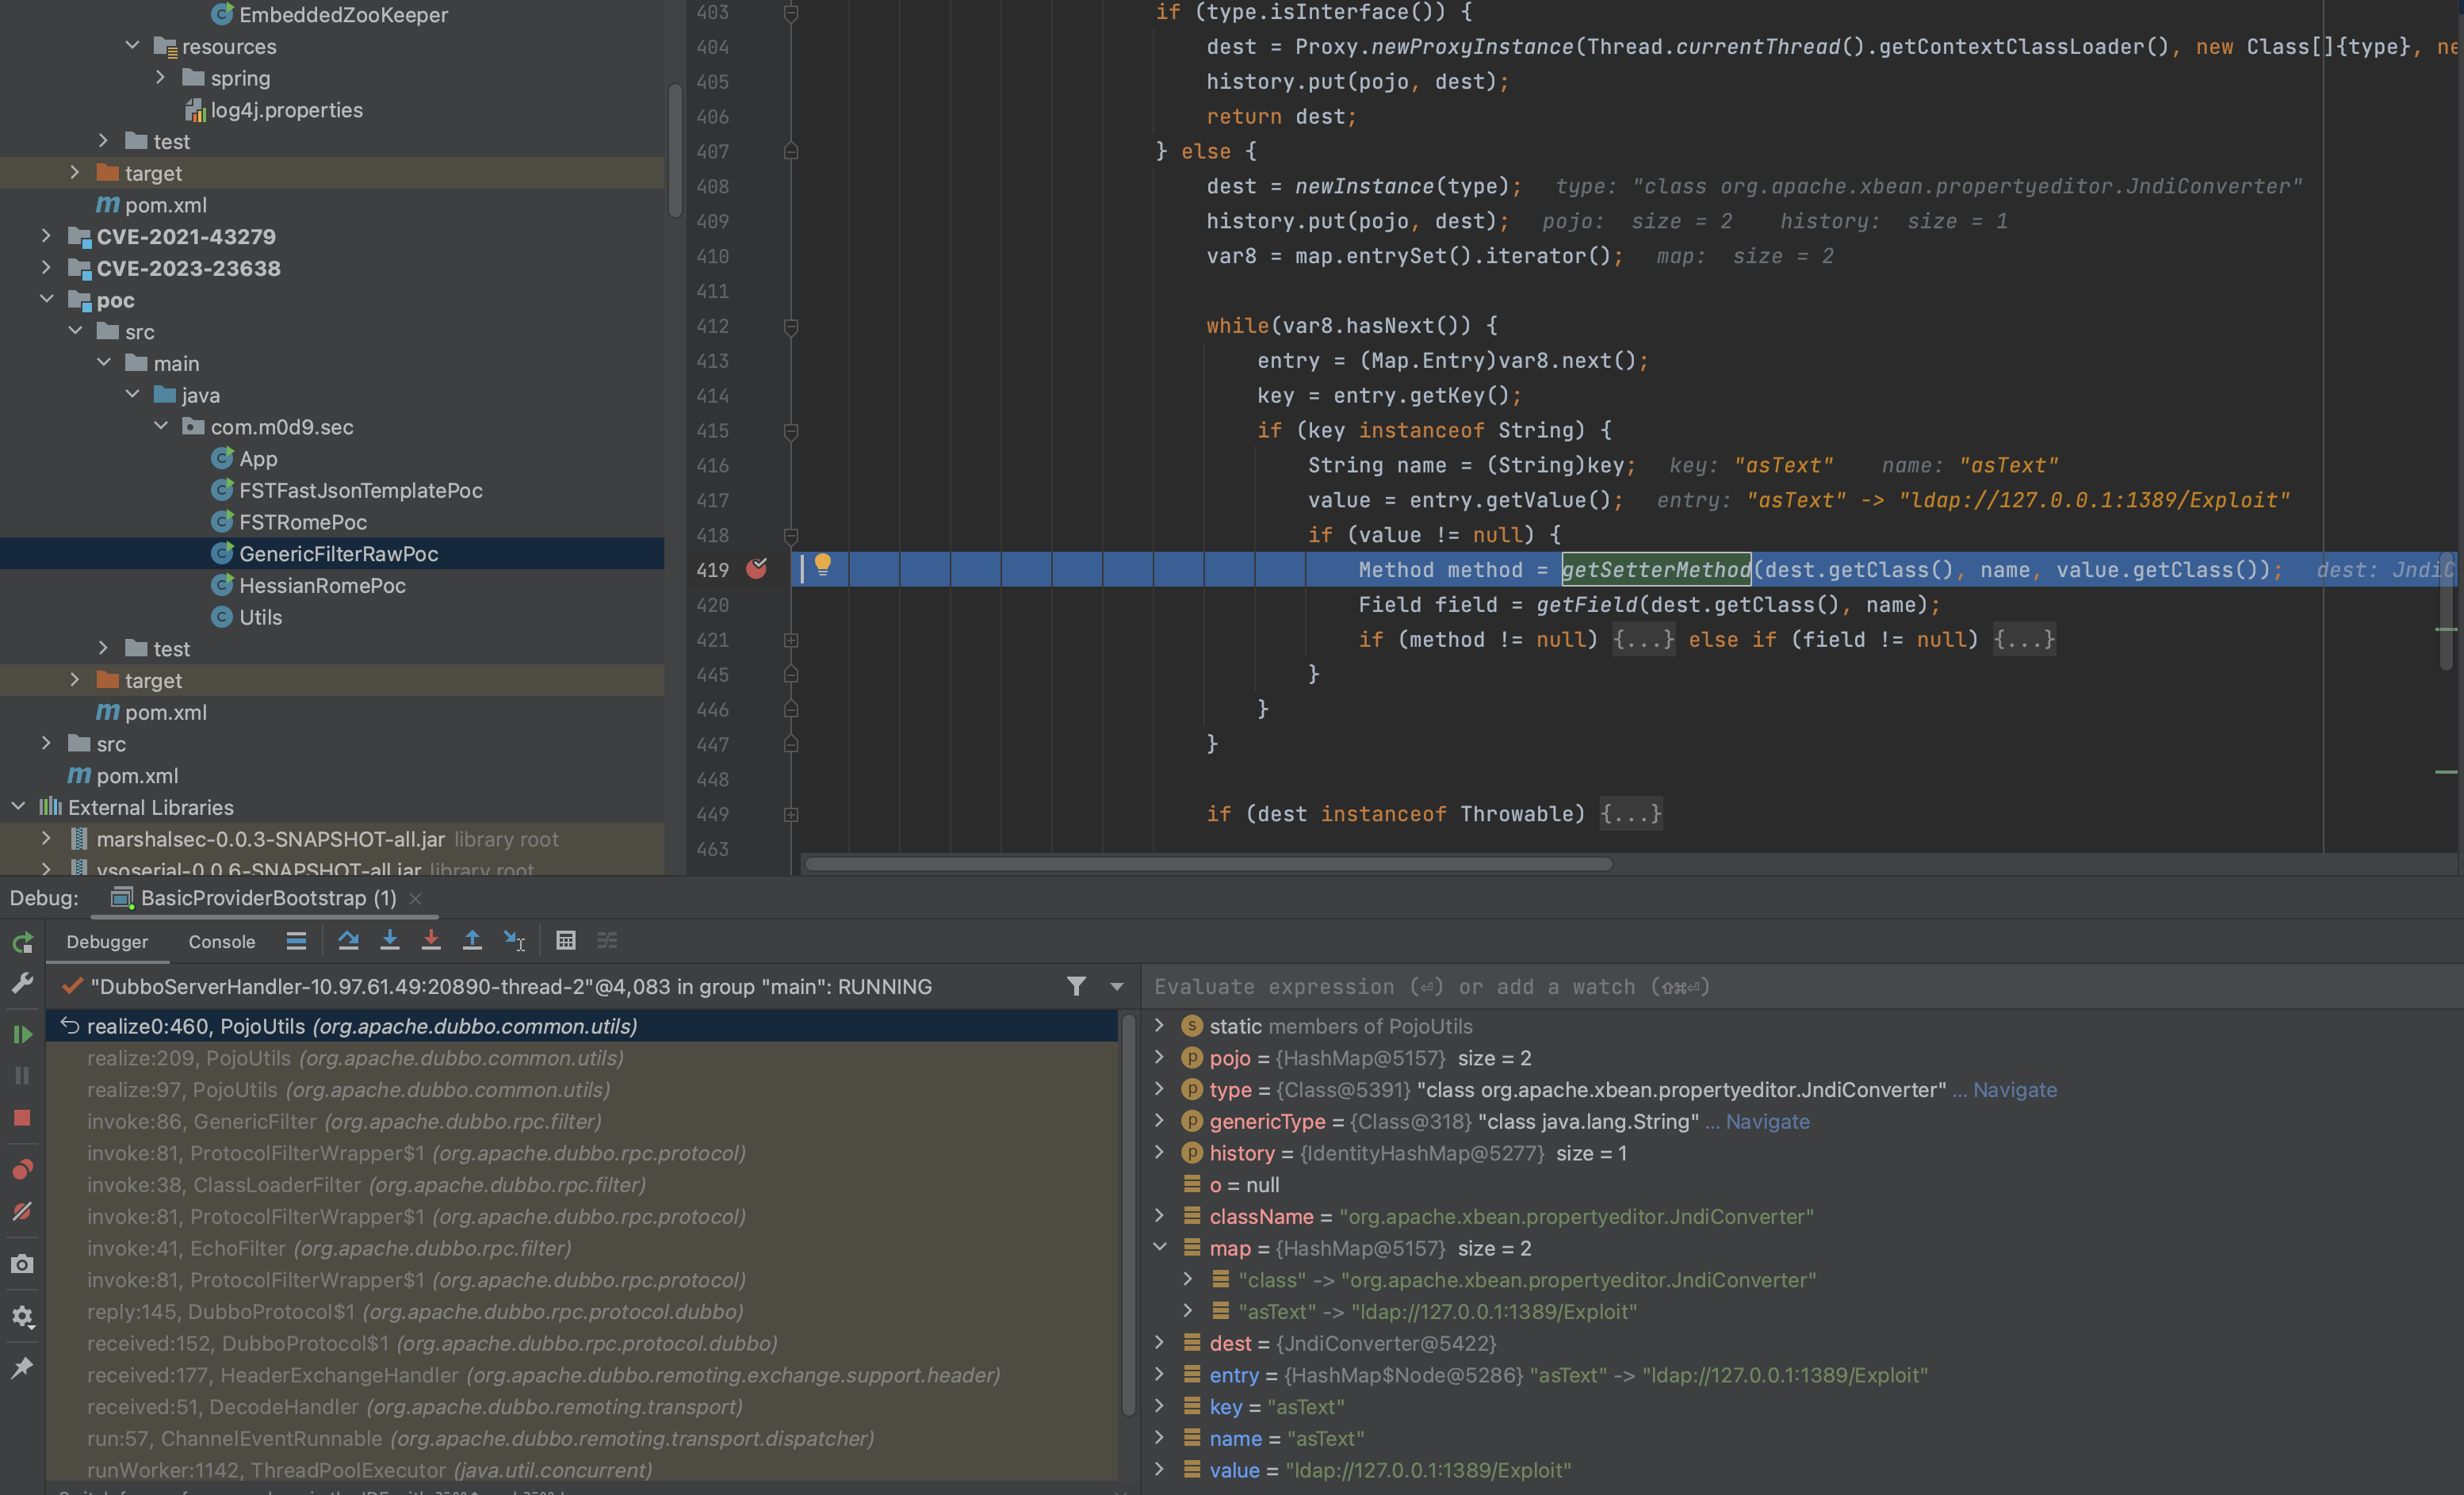The image size is (2464, 1495).
Task: Open EmbeddedZooKeeper class
Action: pos(343,14)
